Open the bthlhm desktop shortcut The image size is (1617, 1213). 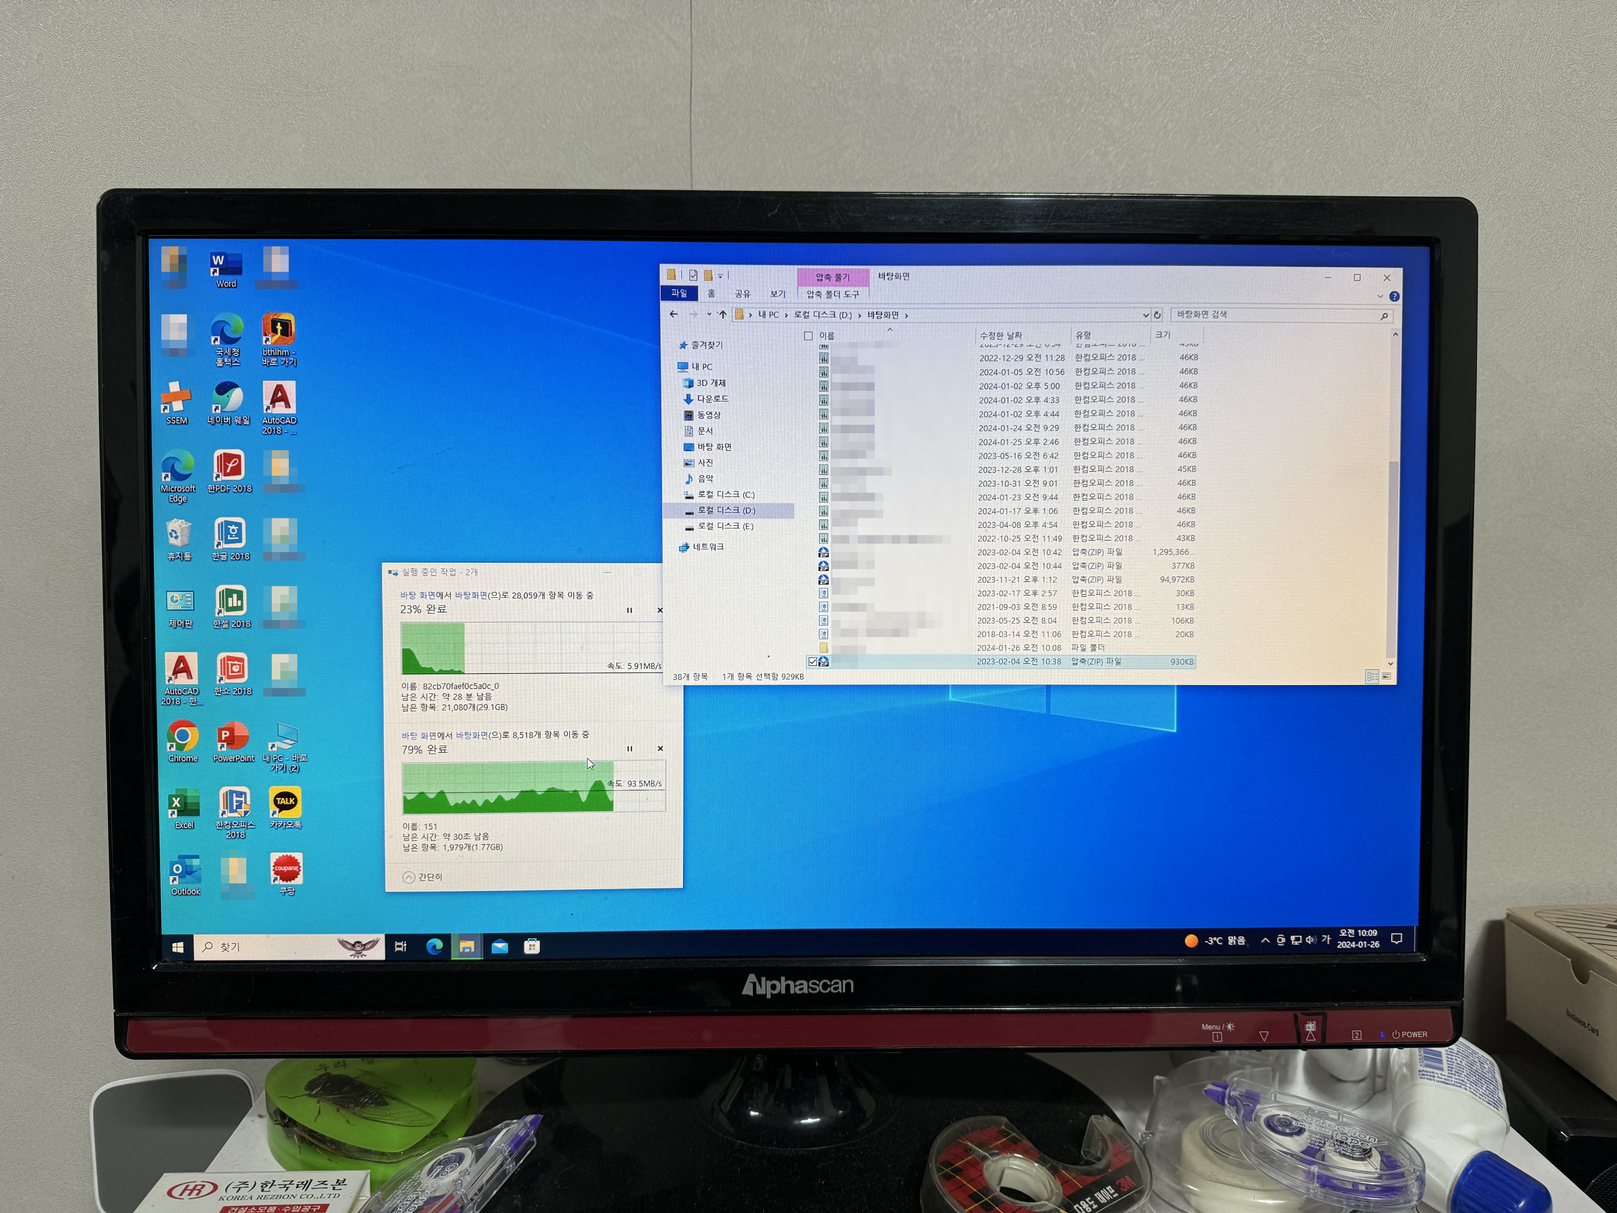point(279,339)
